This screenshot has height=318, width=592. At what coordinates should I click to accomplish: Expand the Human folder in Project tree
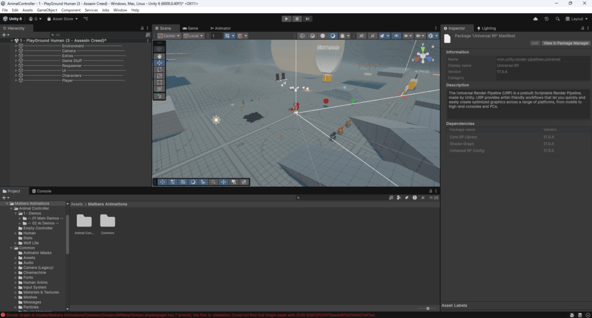tap(16, 233)
